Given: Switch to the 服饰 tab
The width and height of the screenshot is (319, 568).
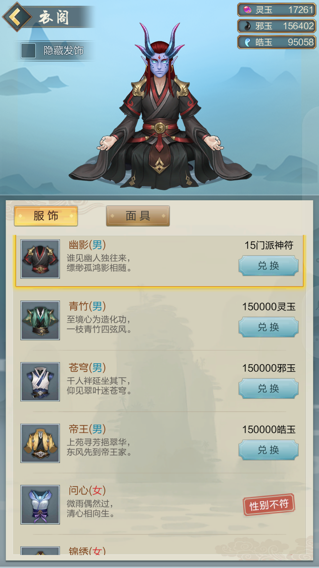Looking at the screenshot, I should (x=46, y=216).
